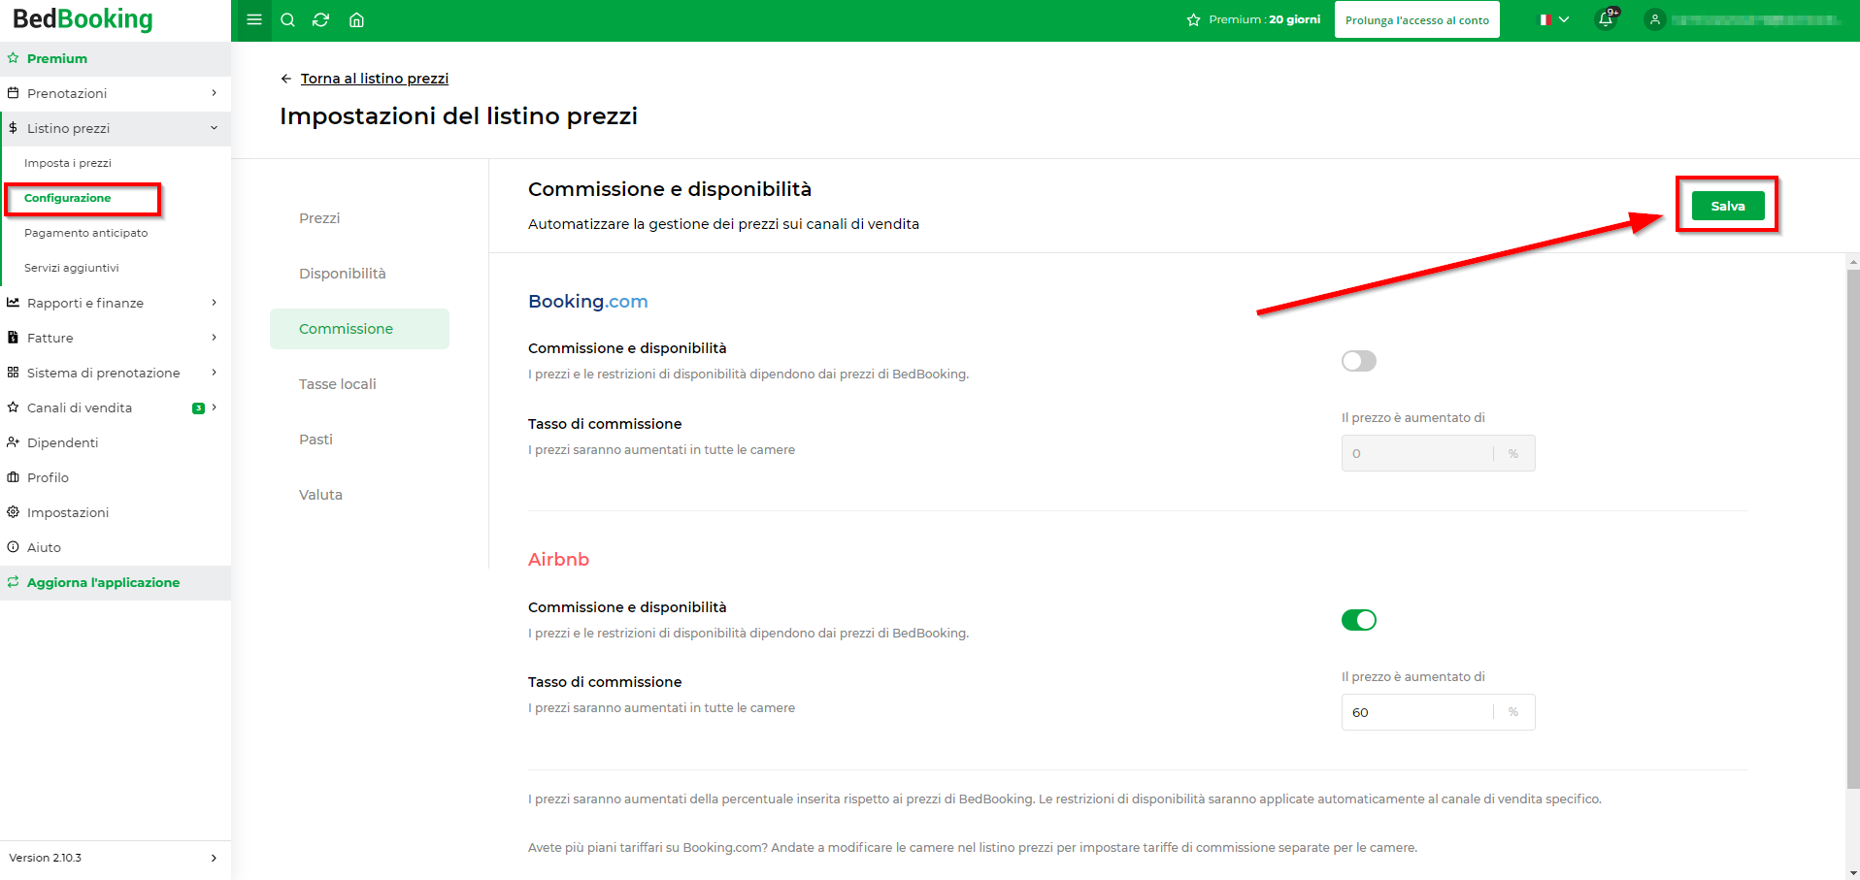Click the Sistema di prenotazione grid icon
The width and height of the screenshot is (1860, 880).
pyautogui.click(x=13, y=373)
